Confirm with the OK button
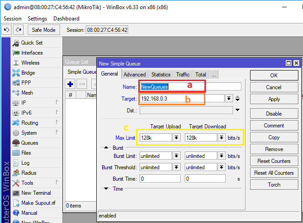 274,76
